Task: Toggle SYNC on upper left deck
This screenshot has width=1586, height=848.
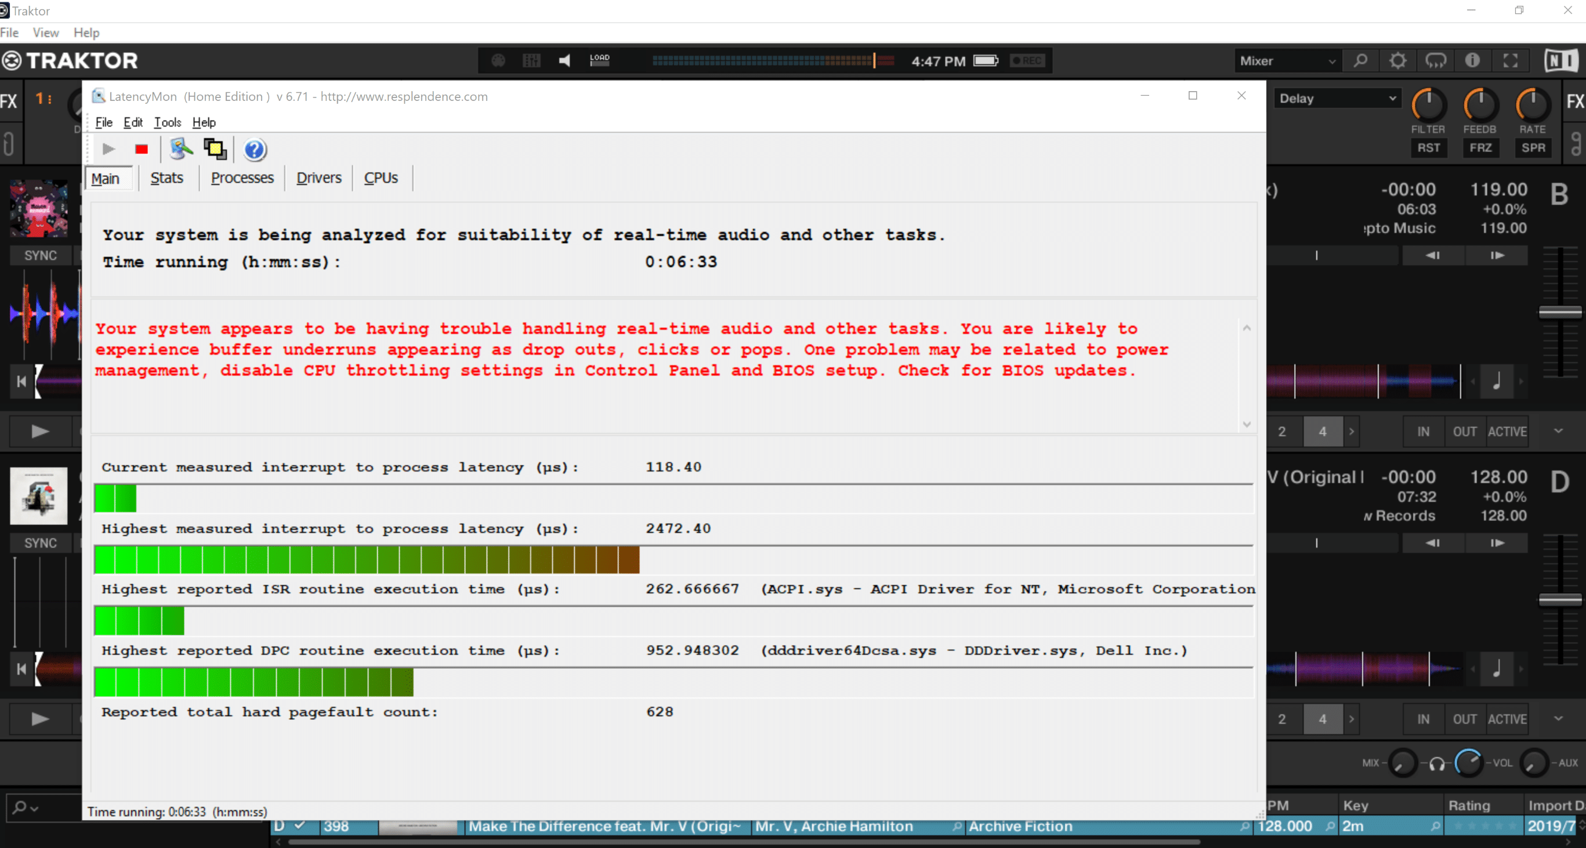Action: coord(41,255)
